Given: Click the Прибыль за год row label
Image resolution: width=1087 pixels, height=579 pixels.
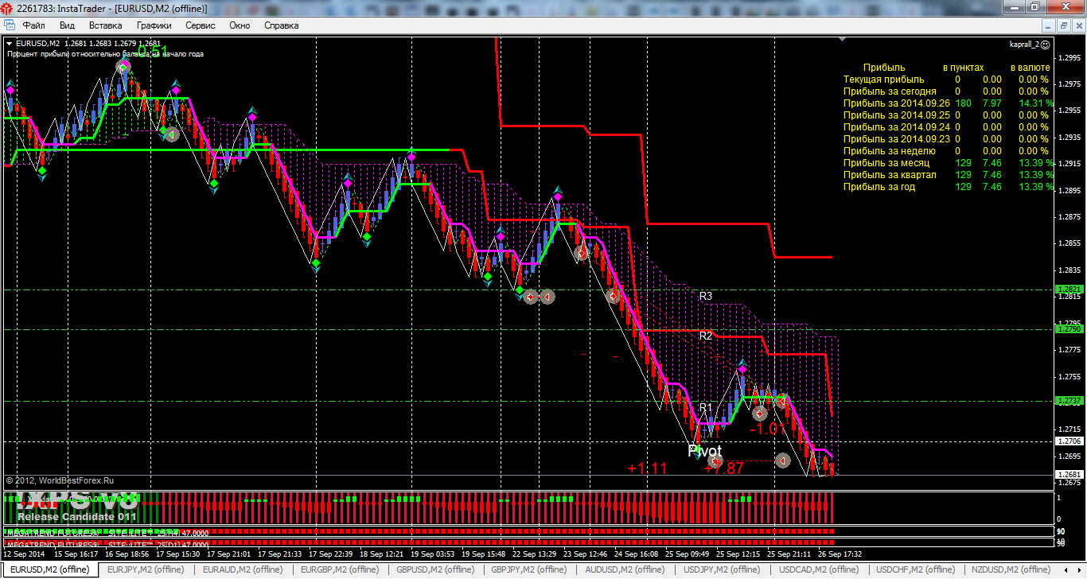Looking at the screenshot, I should coord(879,187).
